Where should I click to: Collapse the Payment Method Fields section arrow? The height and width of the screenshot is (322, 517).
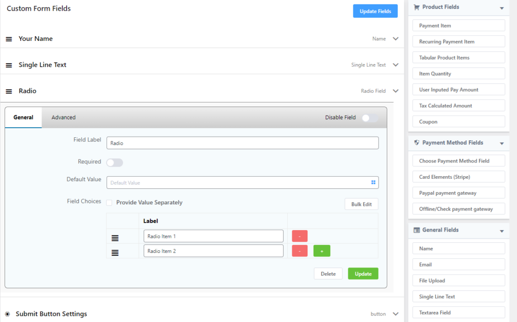tap(501, 143)
